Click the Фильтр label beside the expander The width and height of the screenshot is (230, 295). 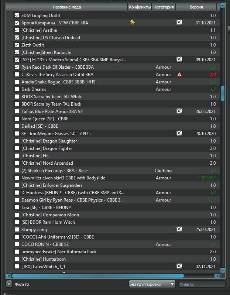click(x=22, y=284)
